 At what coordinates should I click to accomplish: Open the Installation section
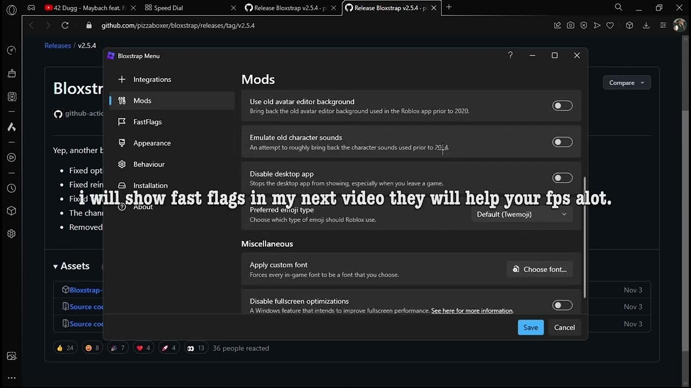(172, 185)
